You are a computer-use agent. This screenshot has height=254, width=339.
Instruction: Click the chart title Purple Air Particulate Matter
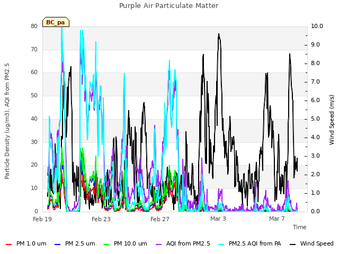(x=169, y=6)
